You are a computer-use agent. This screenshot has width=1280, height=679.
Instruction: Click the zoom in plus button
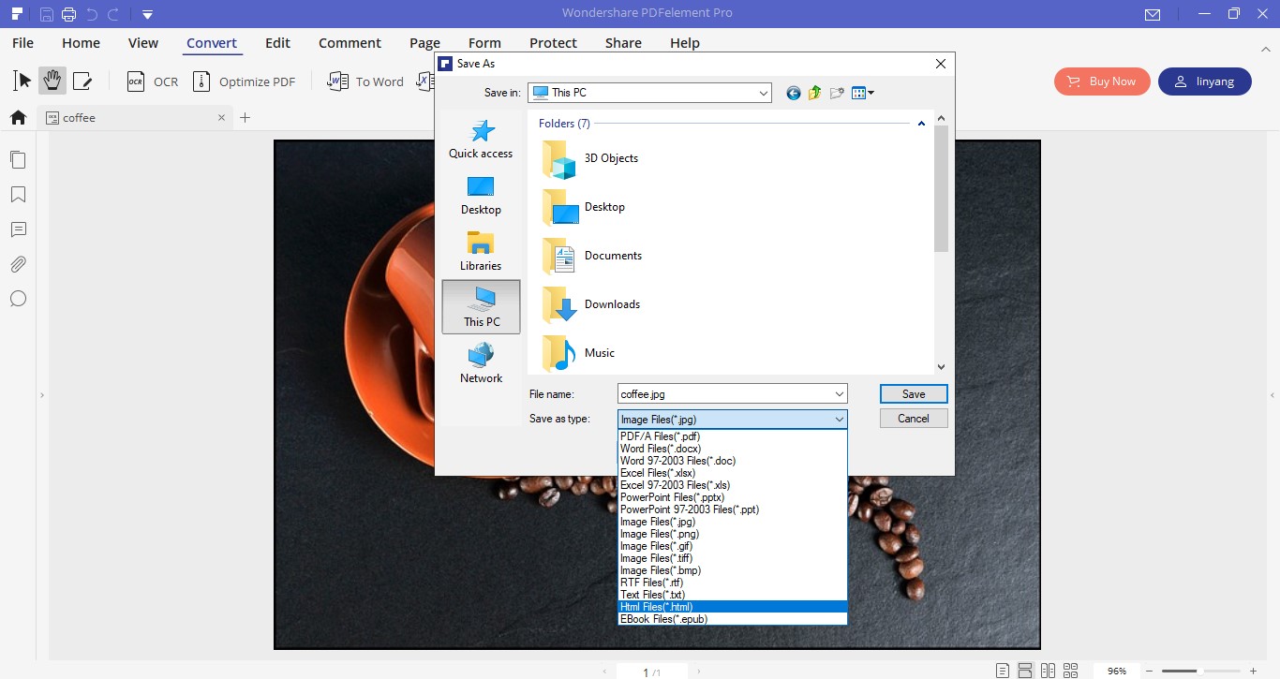click(x=1253, y=671)
